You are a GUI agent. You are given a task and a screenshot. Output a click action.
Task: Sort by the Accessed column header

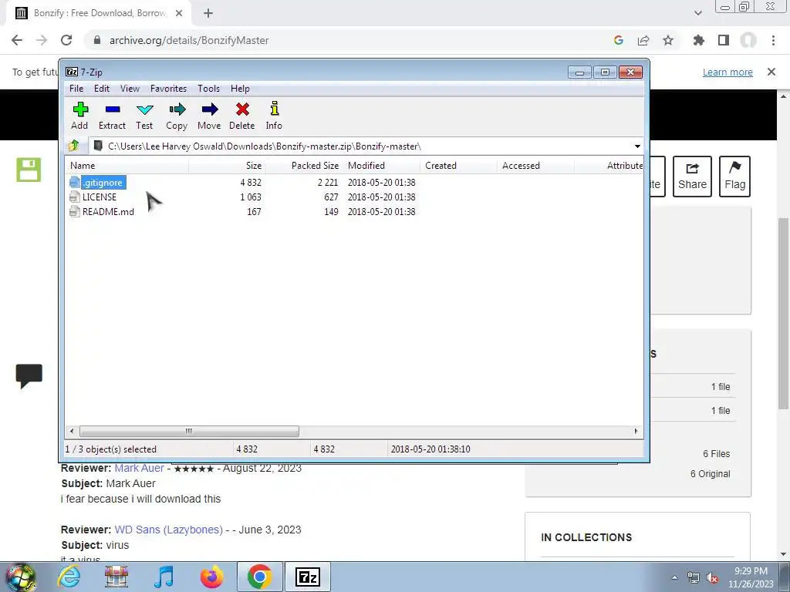[535, 166]
